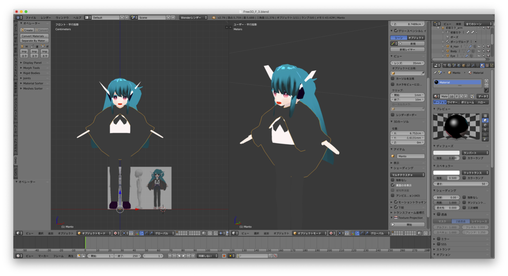Enable the レンダーボーダー checkbox
Image resolution: width=508 pixels, height=276 pixels.
(393, 115)
